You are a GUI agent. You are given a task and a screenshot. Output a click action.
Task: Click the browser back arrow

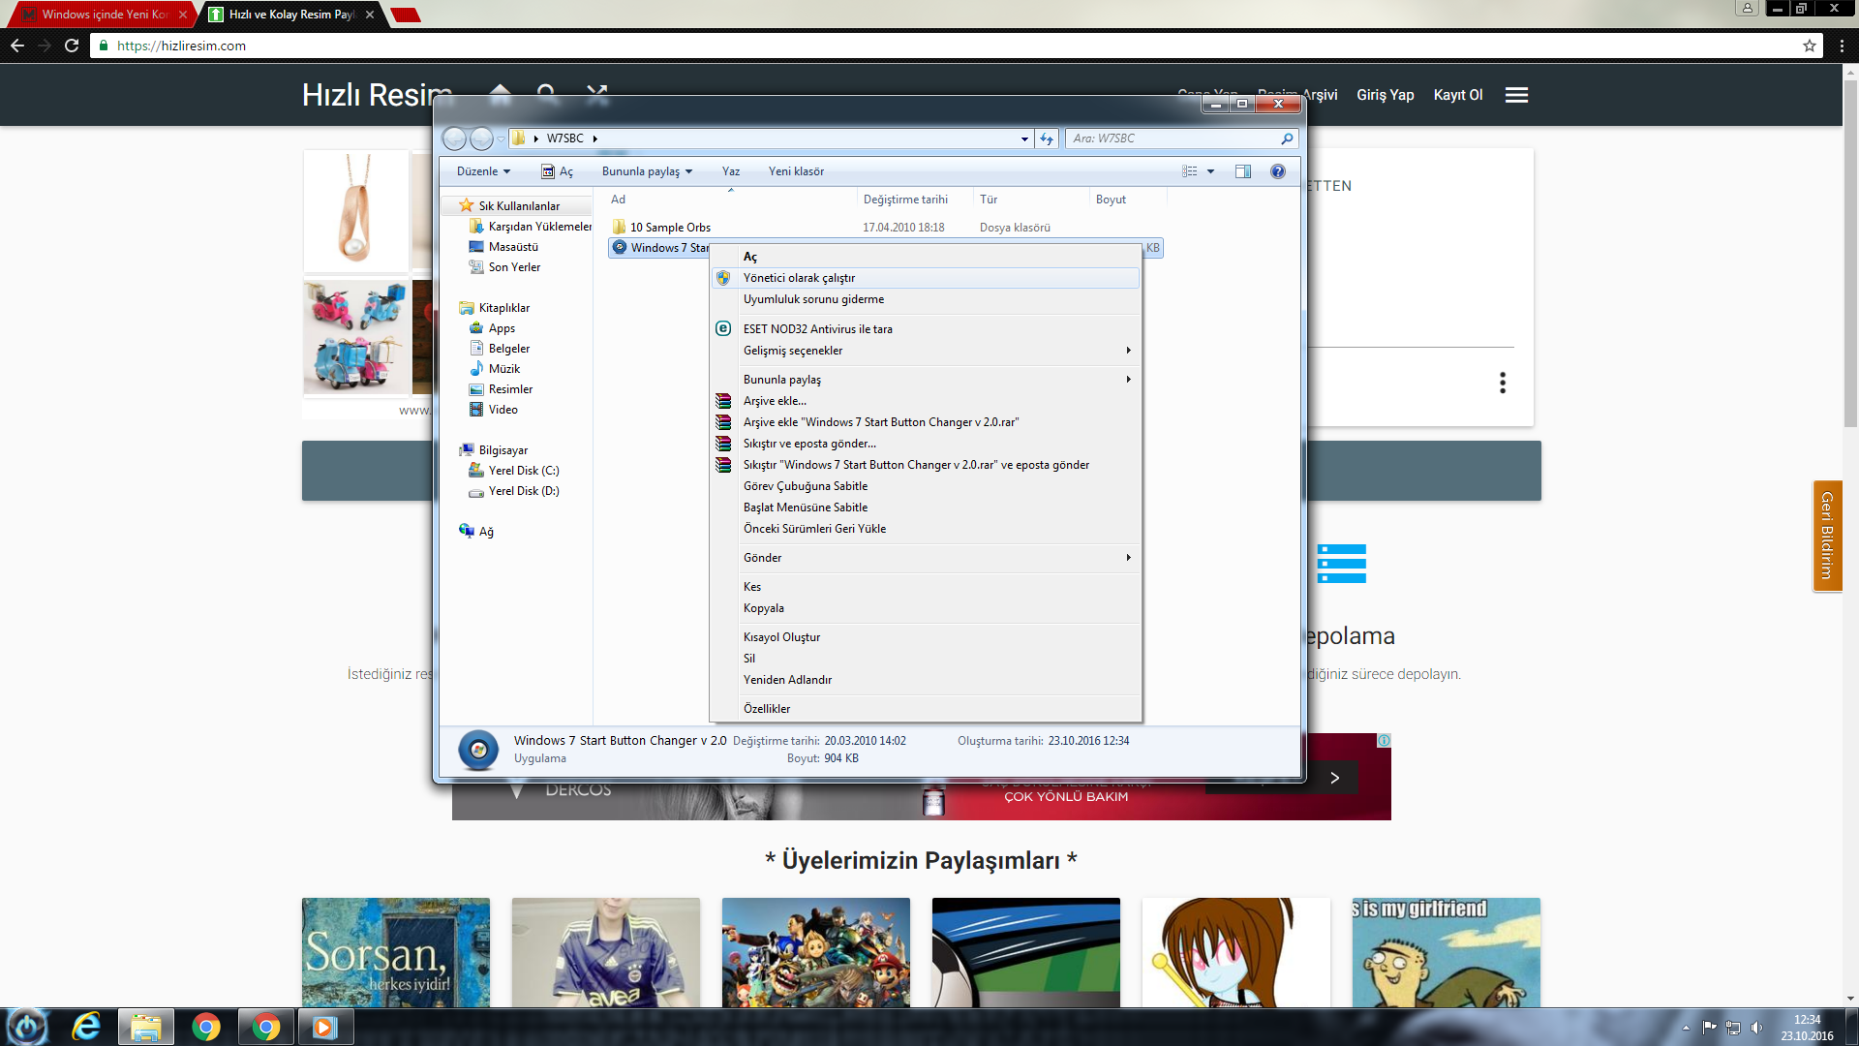pyautogui.click(x=17, y=46)
